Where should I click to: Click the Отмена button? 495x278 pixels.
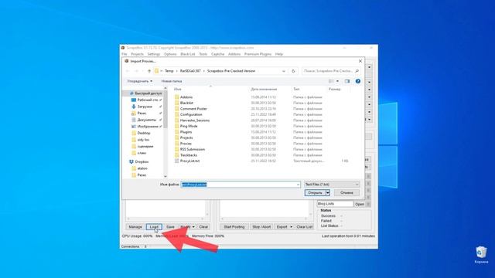point(346,192)
